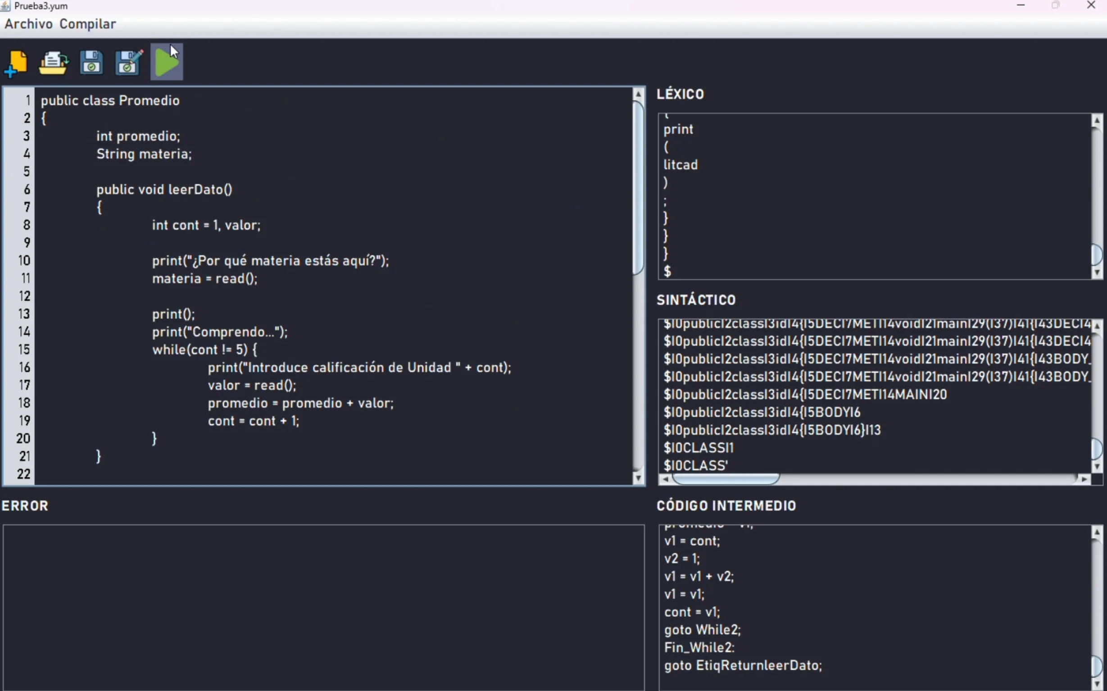
Task: Click the save-as floppy with pencil icon
Action: pos(129,62)
